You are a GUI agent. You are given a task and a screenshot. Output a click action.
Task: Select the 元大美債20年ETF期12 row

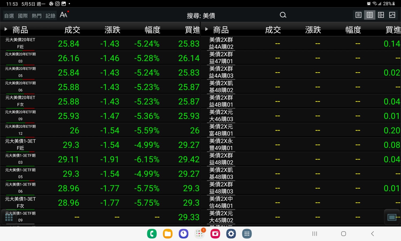100,130
